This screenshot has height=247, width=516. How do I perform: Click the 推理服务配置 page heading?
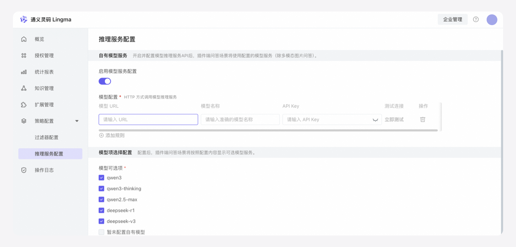117,39
